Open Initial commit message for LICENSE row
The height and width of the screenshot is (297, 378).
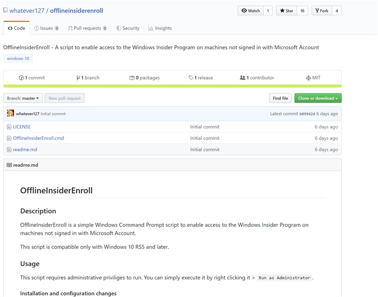pos(205,127)
